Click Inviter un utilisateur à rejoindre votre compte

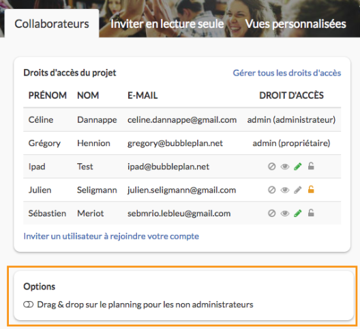coord(111,236)
